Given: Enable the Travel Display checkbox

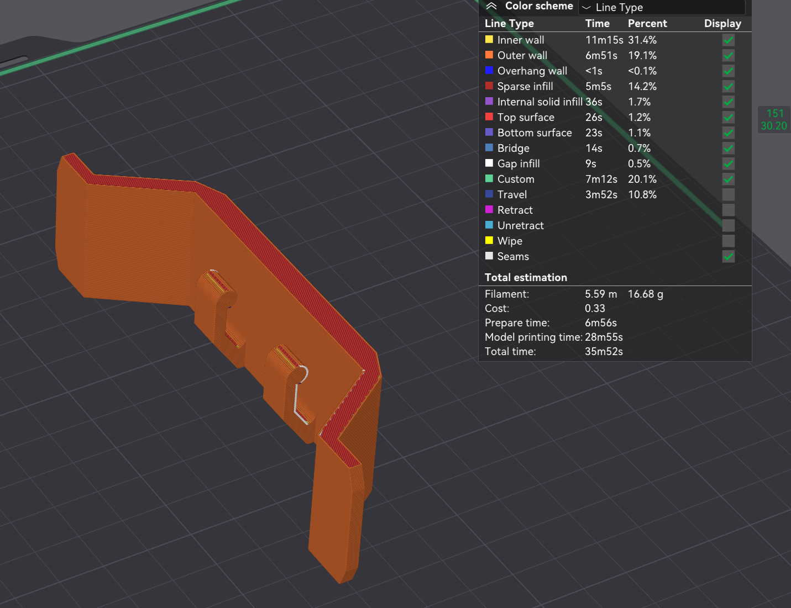Looking at the screenshot, I should pos(728,194).
